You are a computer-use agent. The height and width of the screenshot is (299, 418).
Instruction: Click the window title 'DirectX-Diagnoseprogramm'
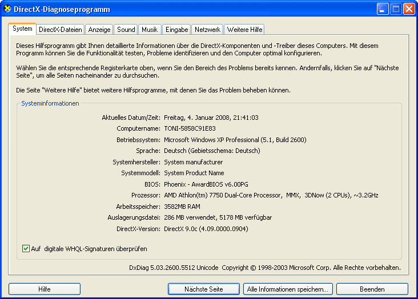(62, 9)
